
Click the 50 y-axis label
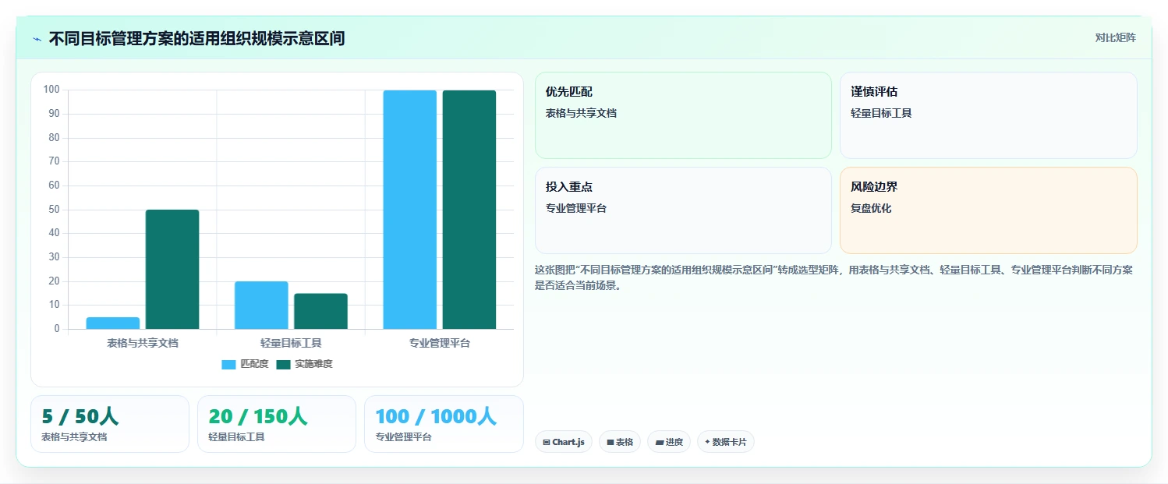(x=55, y=210)
